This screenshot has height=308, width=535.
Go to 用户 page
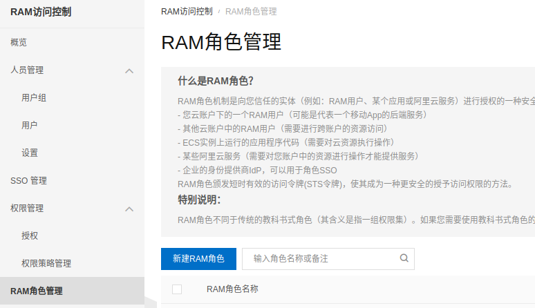click(29, 126)
